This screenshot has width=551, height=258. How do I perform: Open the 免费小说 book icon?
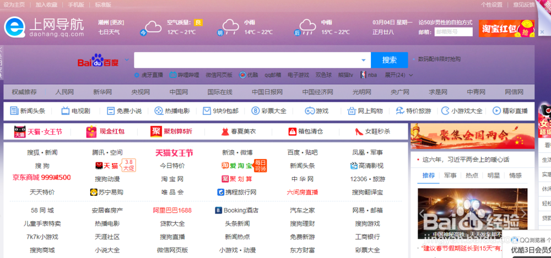(x=111, y=111)
